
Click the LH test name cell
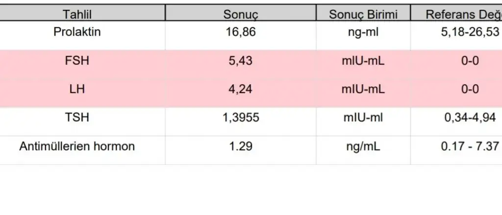(77, 90)
